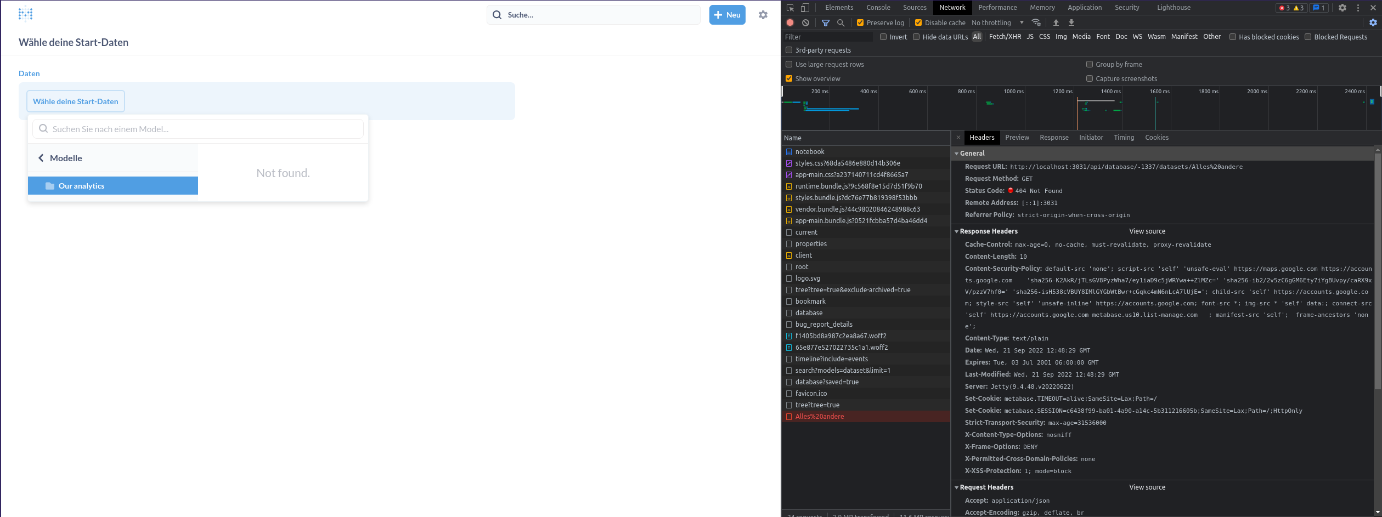Screen dimensions: 1382x517
Task: Switch to the Console tab
Action: click(x=878, y=7)
